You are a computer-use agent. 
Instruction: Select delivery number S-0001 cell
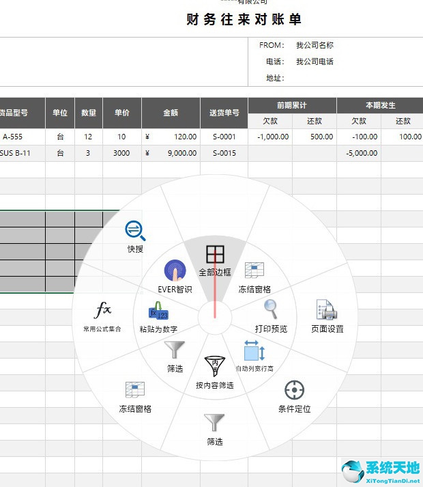point(224,137)
